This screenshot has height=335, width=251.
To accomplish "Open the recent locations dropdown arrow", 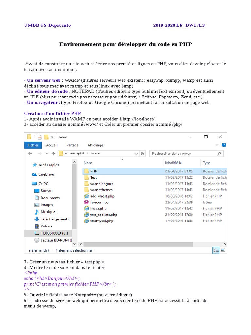I will pos(47,154).
